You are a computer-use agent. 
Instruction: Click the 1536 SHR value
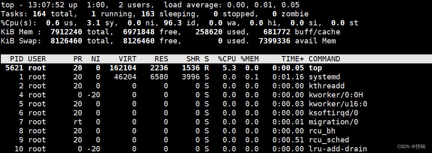[190, 68]
